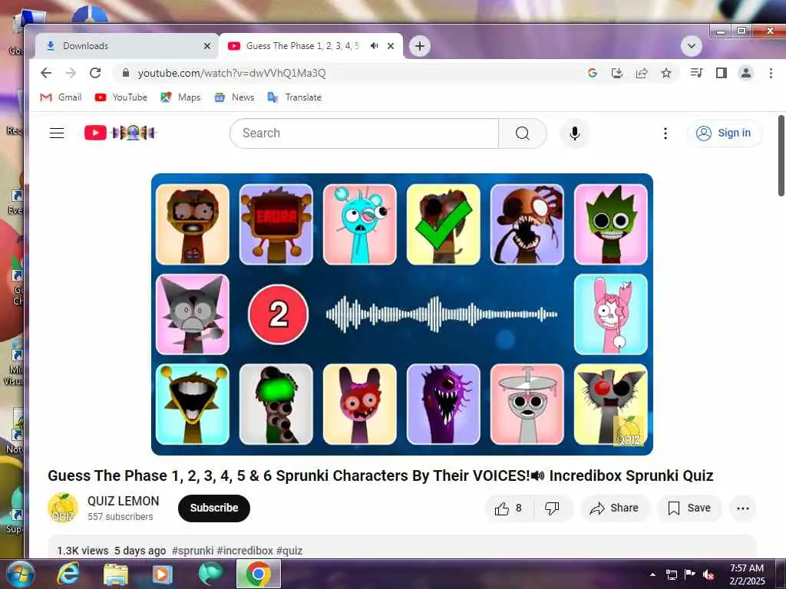Click the lock icon in address bar
This screenshot has width=786, height=589.
[126, 73]
